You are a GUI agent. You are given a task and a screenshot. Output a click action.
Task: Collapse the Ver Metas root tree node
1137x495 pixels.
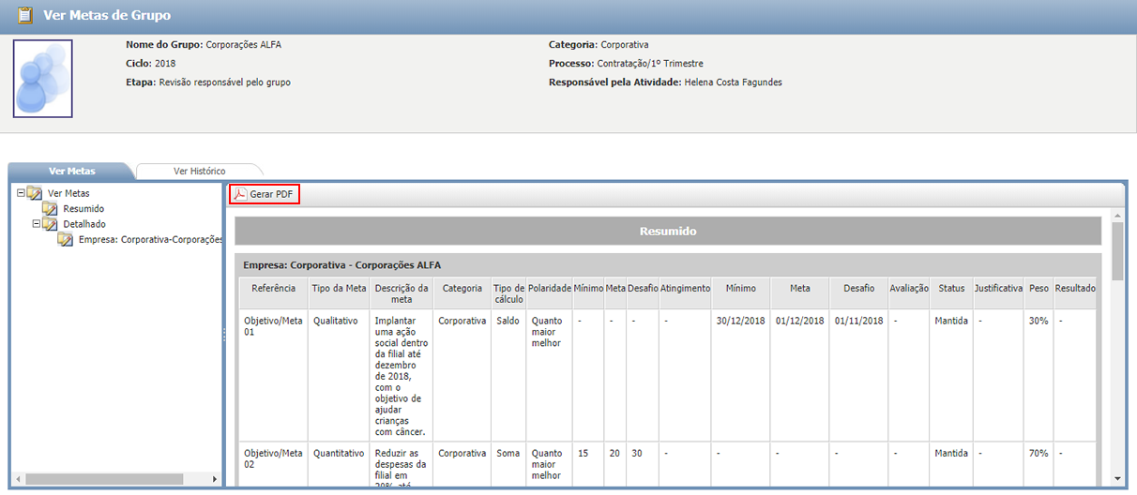coord(22,193)
